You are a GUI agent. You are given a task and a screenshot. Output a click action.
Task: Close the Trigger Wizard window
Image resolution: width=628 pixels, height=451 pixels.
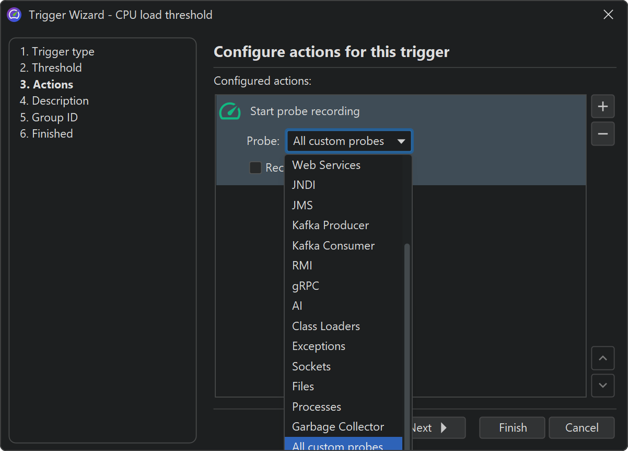pos(608,15)
